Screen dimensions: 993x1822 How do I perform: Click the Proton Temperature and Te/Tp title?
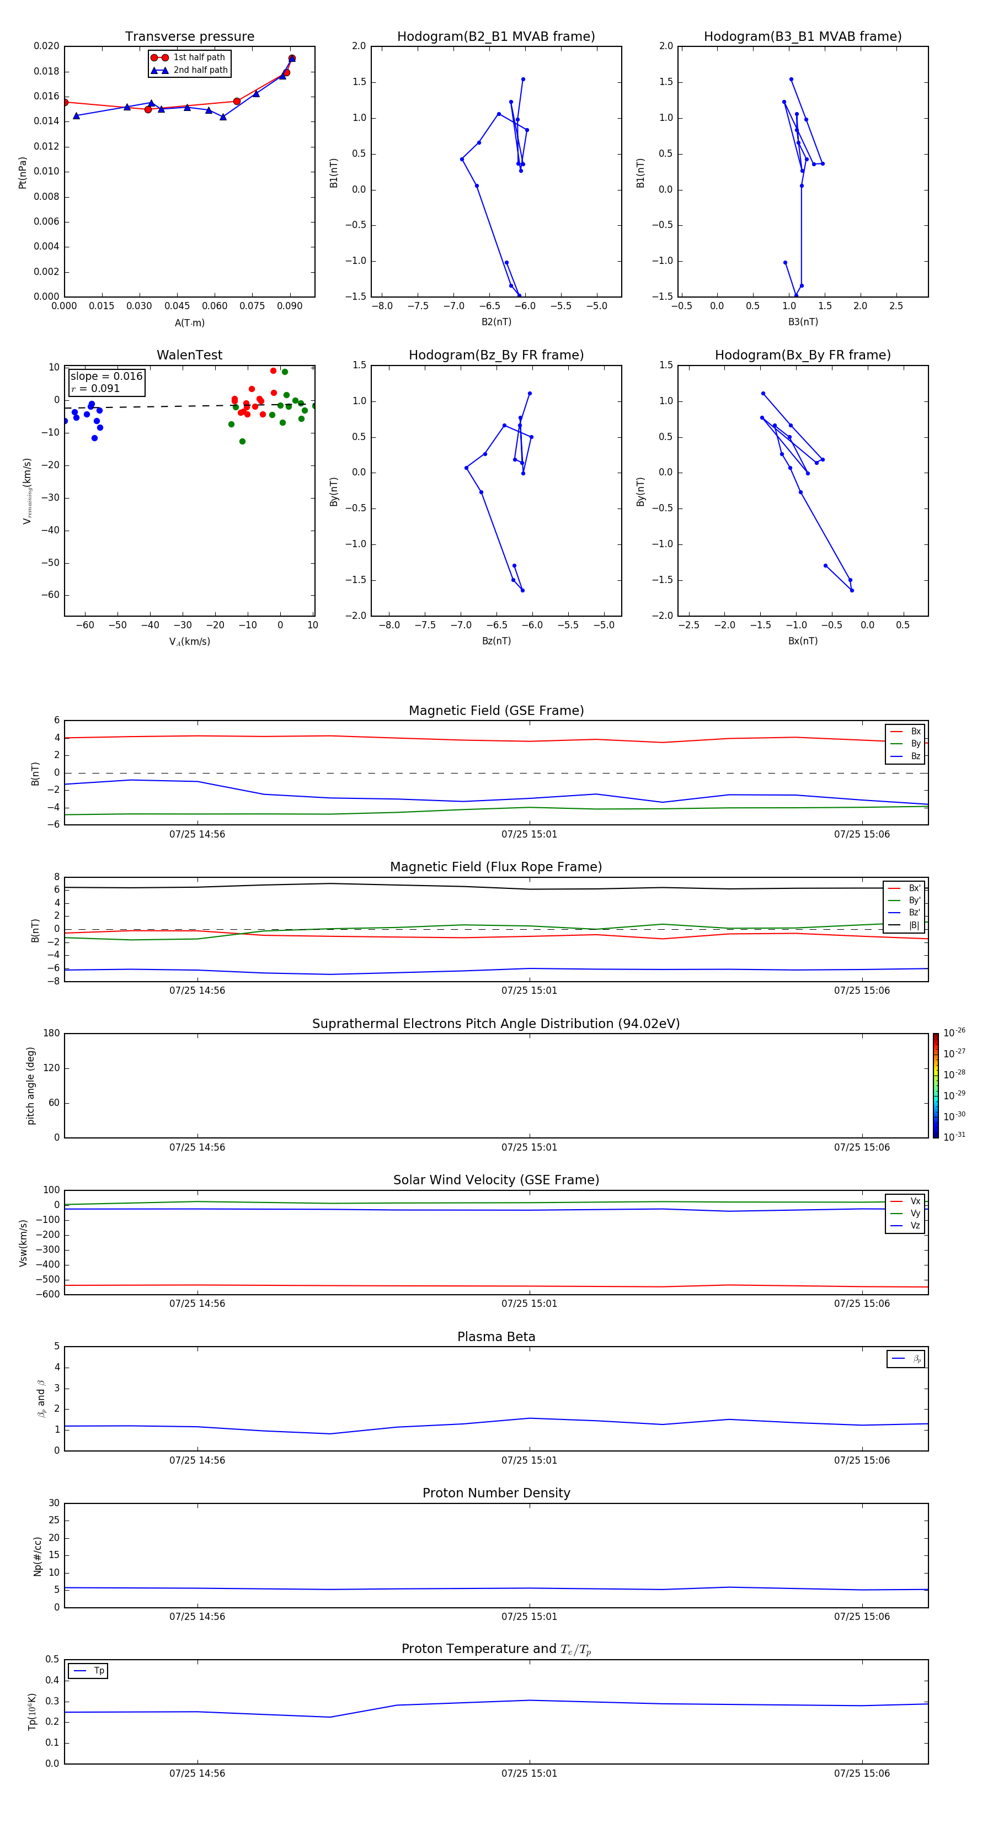coord(496,1649)
